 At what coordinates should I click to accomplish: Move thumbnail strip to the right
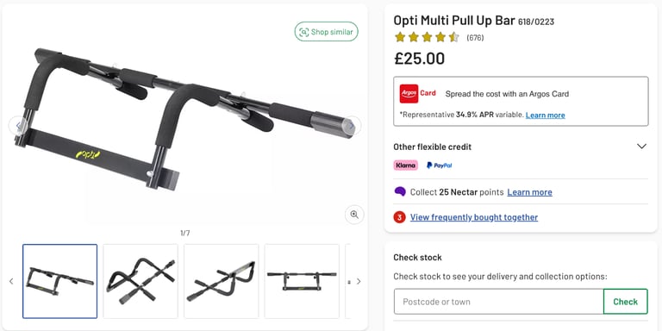pos(359,281)
